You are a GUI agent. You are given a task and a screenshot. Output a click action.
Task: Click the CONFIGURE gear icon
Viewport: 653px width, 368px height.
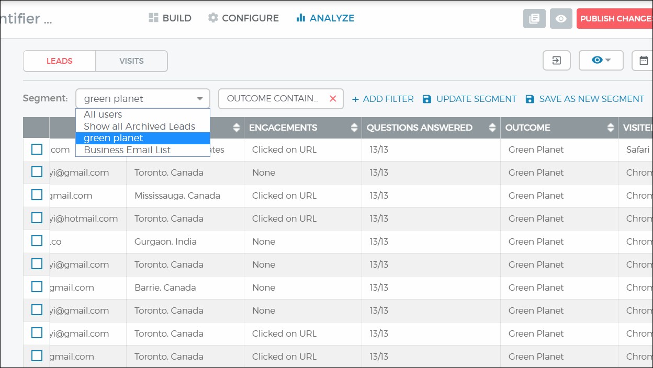point(213,18)
